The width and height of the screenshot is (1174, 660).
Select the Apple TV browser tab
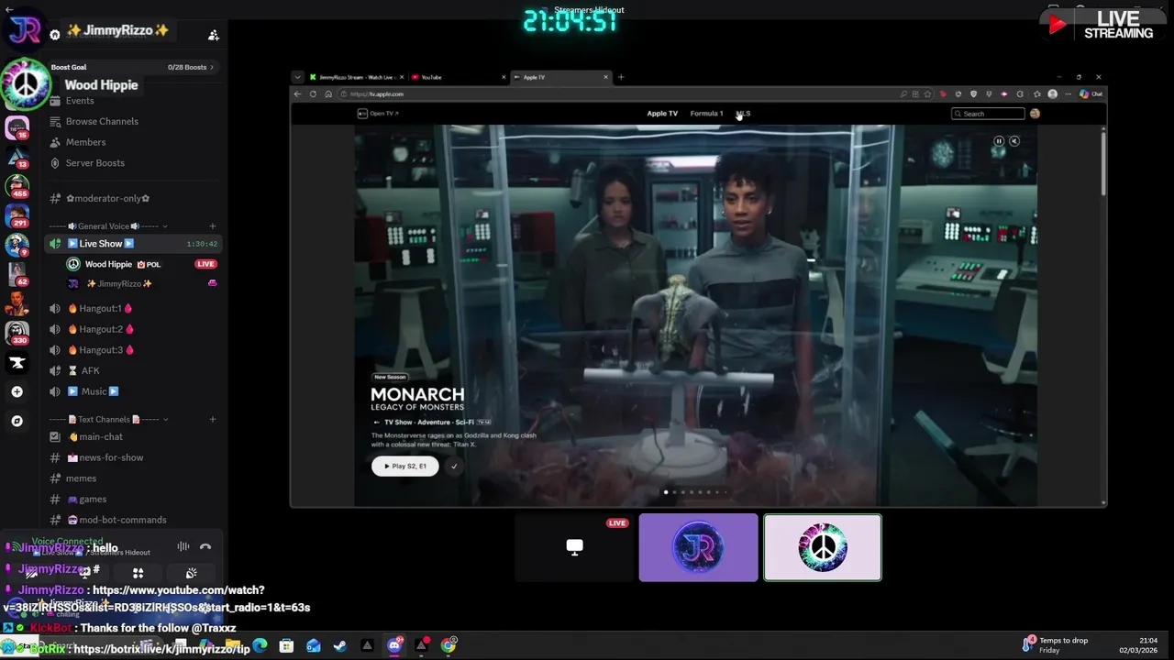[x=559, y=77]
